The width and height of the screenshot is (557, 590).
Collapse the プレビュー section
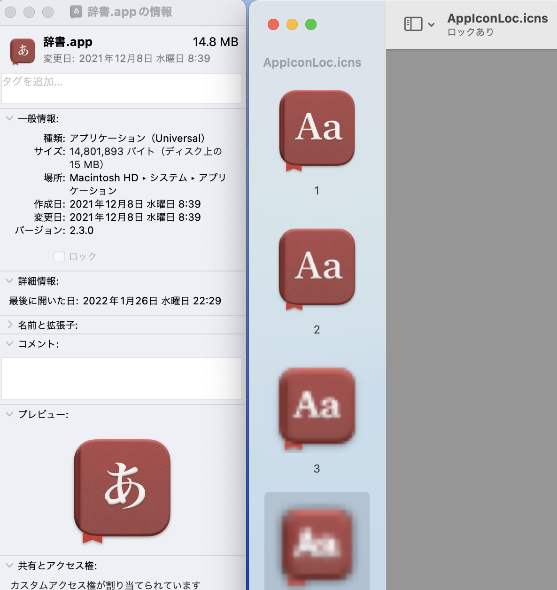(9, 414)
